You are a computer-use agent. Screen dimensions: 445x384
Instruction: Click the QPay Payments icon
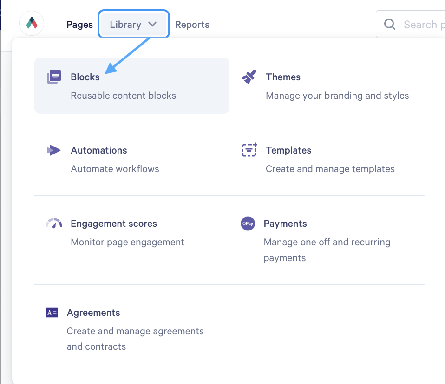(248, 224)
